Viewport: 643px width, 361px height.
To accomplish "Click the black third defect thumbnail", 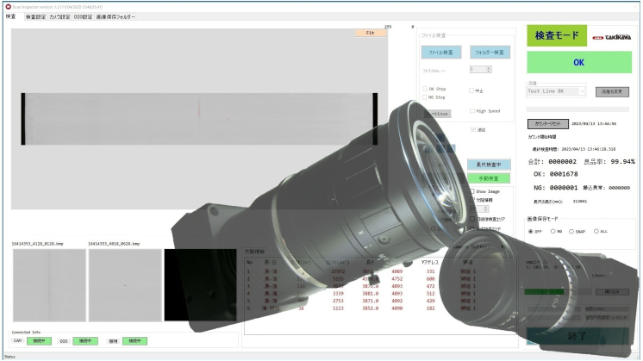I will (x=200, y=285).
